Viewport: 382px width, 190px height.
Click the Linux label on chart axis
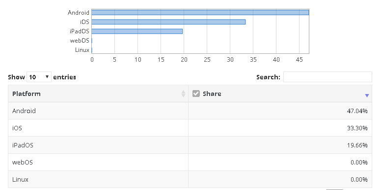tap(82, 50)
